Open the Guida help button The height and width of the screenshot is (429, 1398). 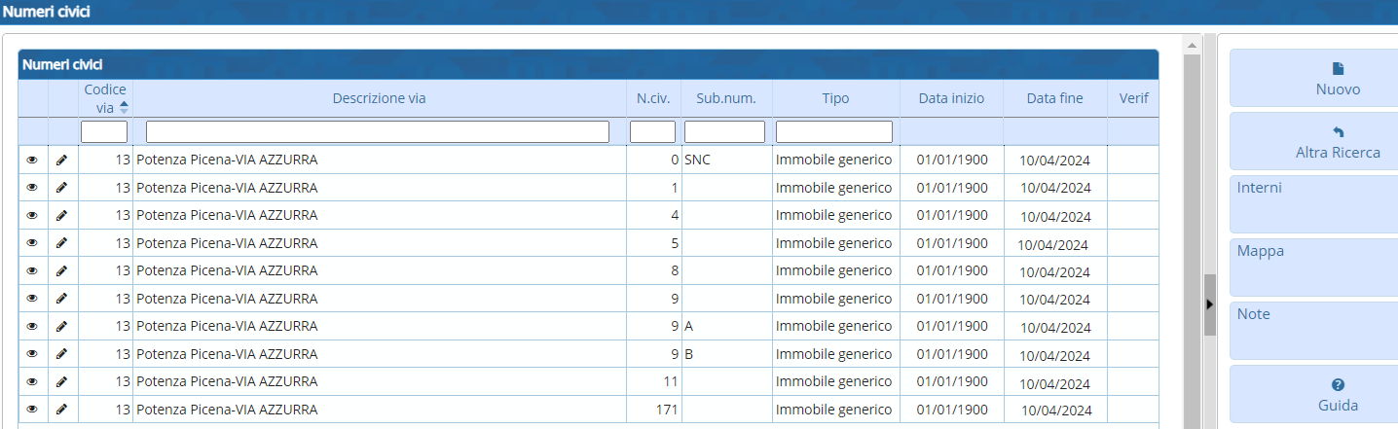pos(1313,395)
